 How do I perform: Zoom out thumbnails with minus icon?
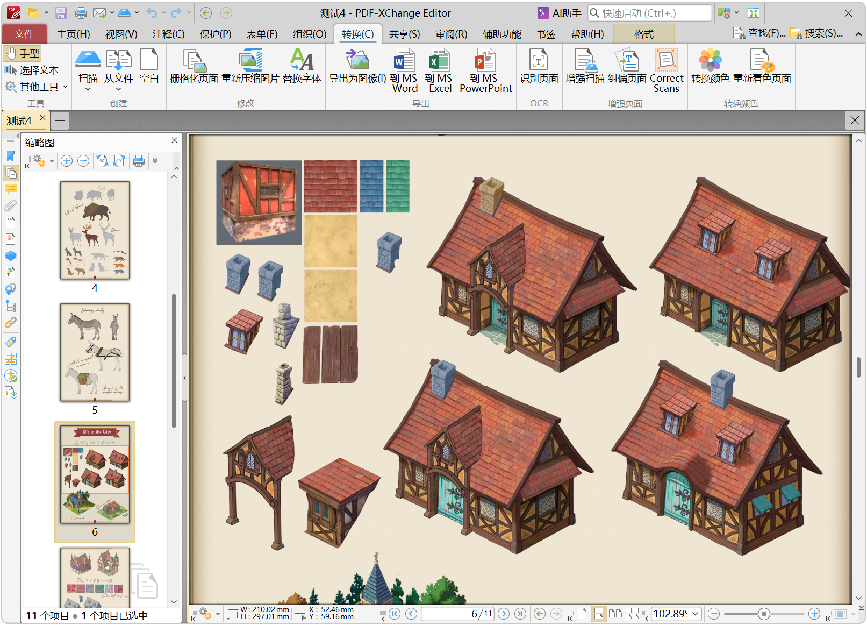pyautogui.click(x=83, y=161)
